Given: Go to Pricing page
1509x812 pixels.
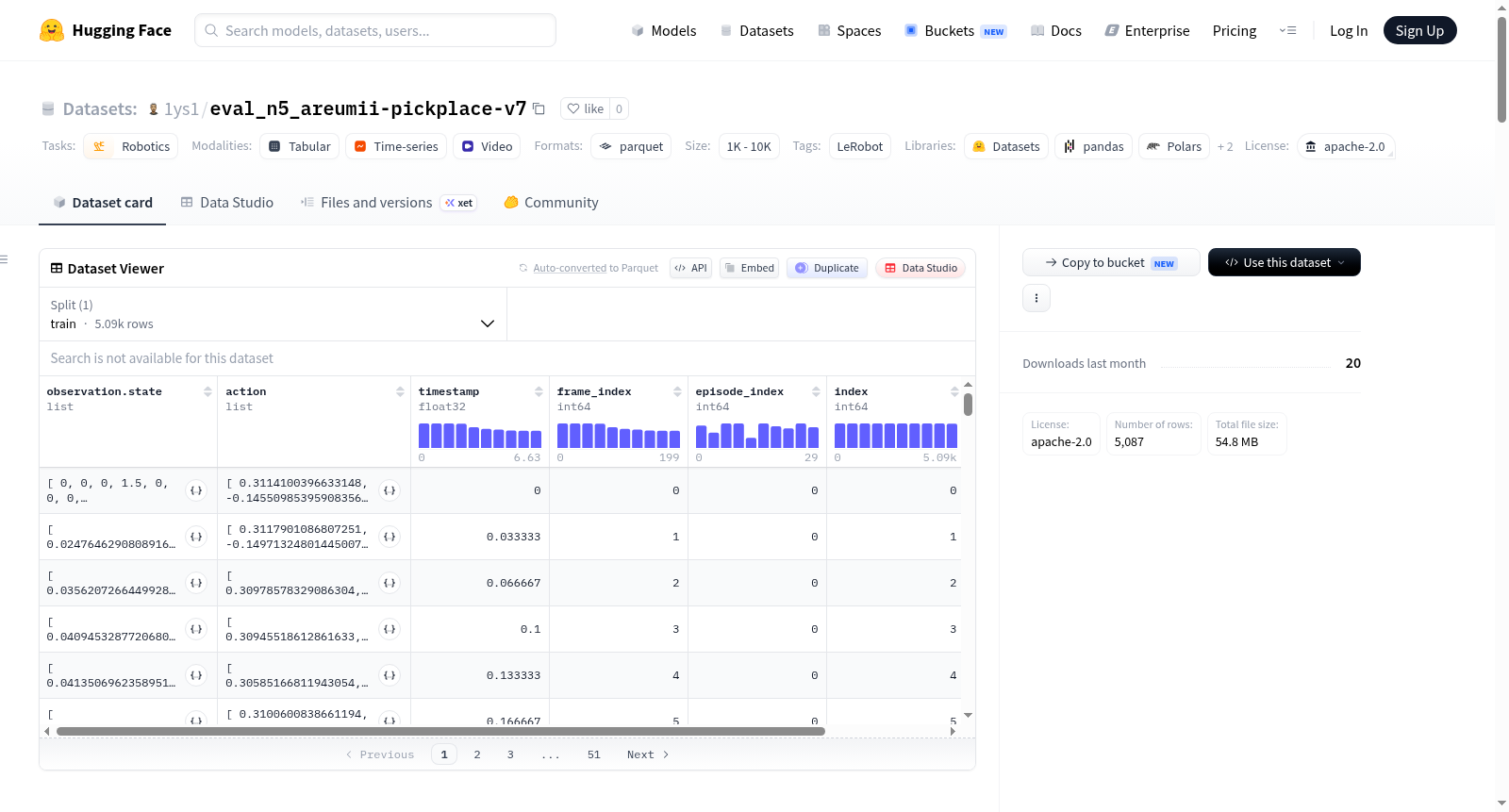Looking at the screenshot, I should coord(1234,31).
